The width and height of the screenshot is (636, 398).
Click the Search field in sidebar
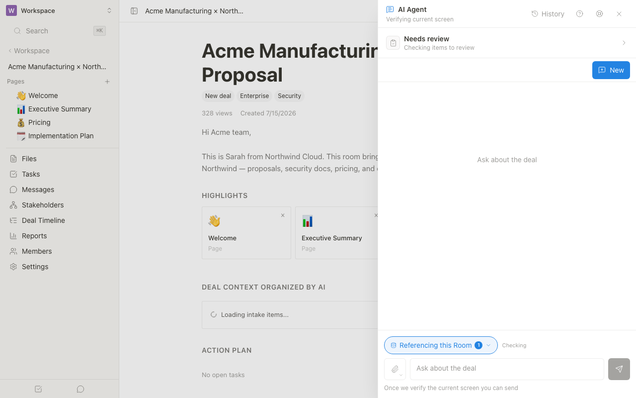(x=59, y=31)
